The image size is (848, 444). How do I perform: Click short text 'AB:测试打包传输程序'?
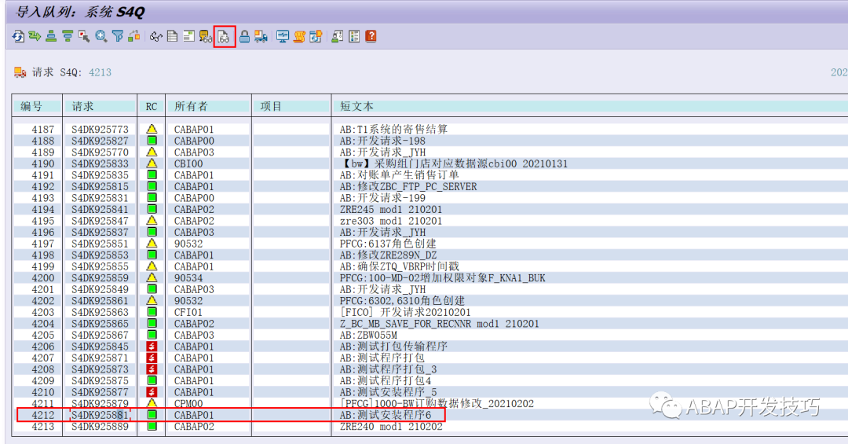point(393,347)
